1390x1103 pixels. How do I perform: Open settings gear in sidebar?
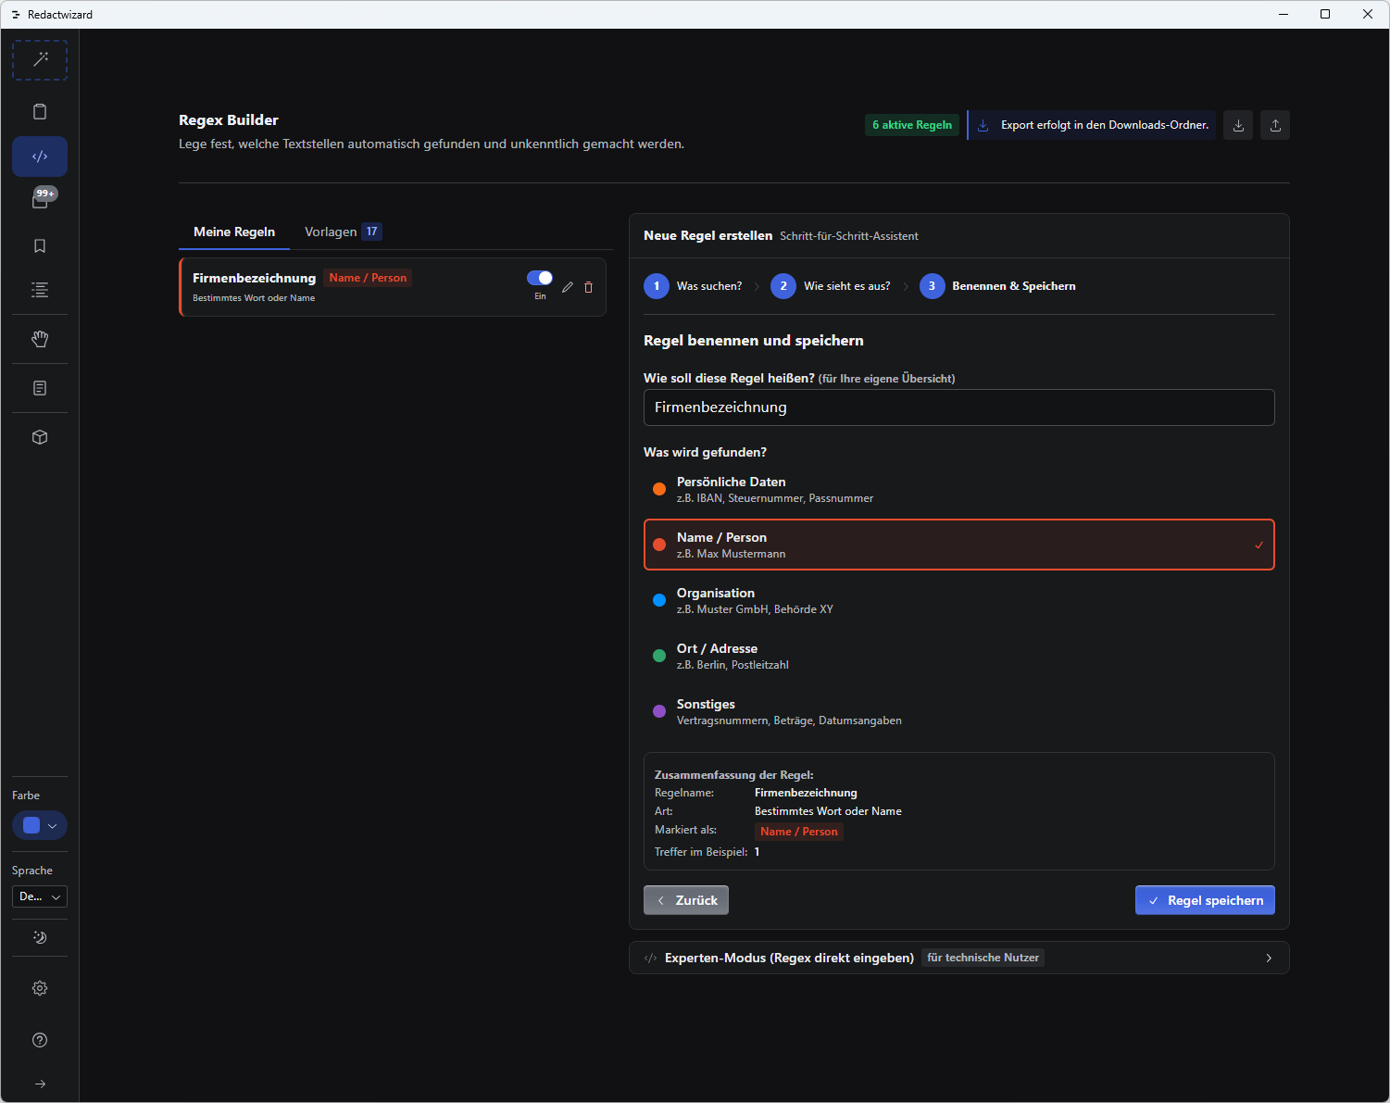(40, 988)
